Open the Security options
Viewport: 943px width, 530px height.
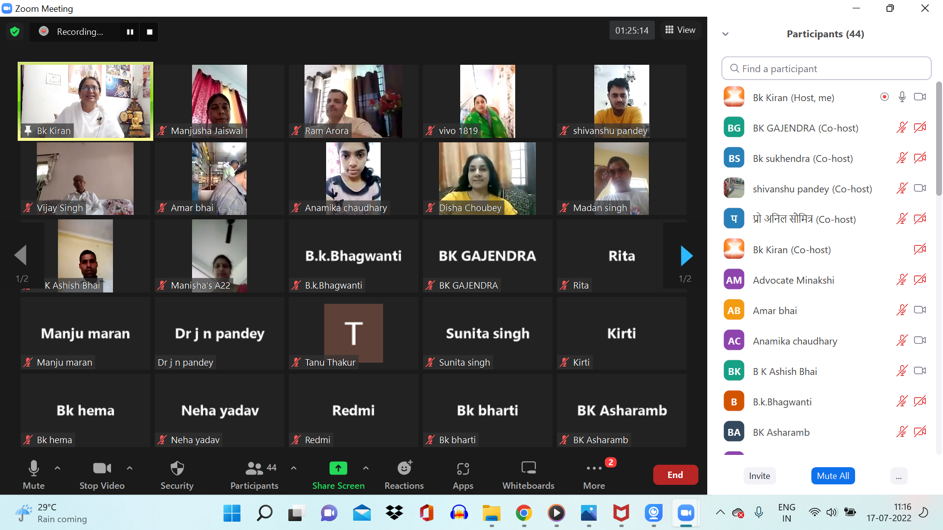pos(177,475)
